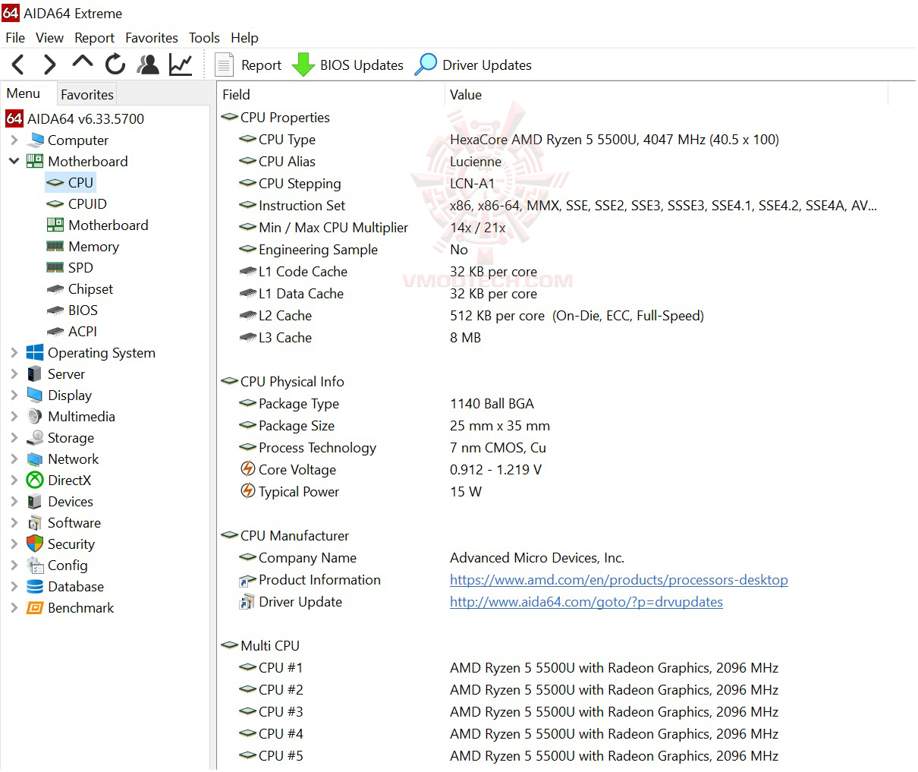The width and height of the screenshot is (918, 772).
Task: Click the Field column header
Action: (x=331, y=94)
